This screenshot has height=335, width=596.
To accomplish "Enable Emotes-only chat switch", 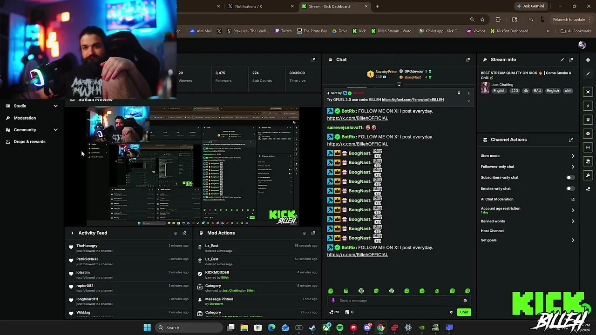I will pos(570,188).
